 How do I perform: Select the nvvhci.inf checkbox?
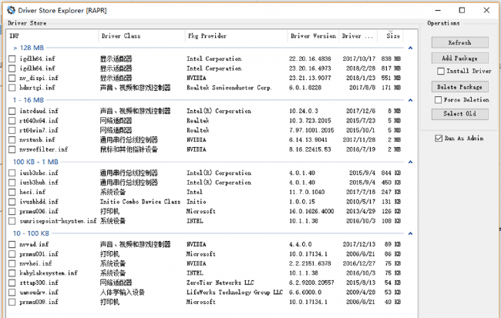pos(12,264)
